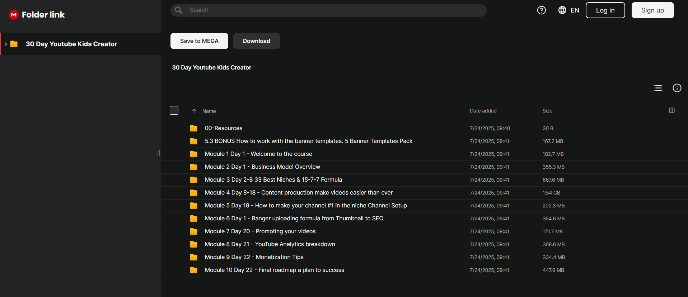The image size is (688, 297).
Task: Click the MEGA logo icon
Action: point(14,15)
